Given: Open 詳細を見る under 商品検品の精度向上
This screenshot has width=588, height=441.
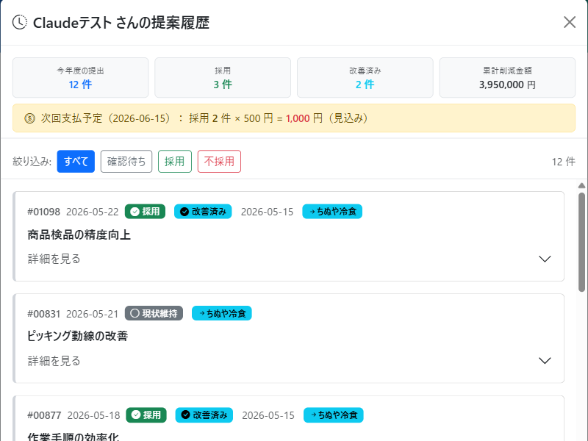Looking at the screenshot, I should point(54,259).
